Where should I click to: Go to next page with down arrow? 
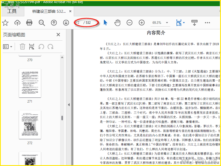pyautogui.click(x=66, y=23)
